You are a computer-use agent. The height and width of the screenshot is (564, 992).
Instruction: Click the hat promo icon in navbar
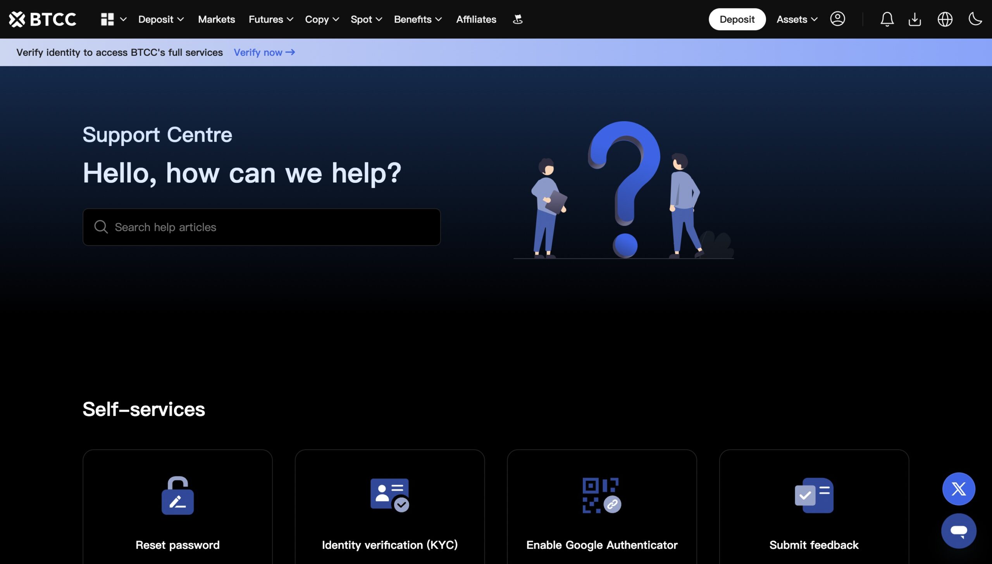tap(518, 19)
